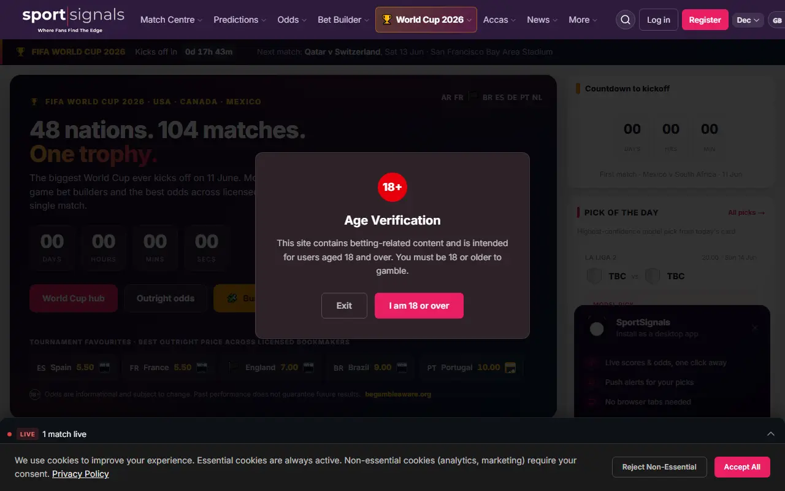785x491 pixels.
Task: Expand the Predictions menu
Action: (240, 20)
